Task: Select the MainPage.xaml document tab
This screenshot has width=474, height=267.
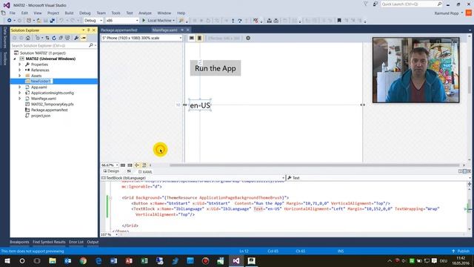Action: click(164, 30)
